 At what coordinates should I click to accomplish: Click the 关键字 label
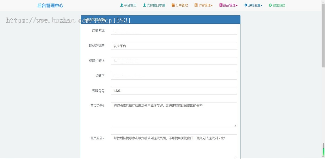click(x=100, y=76)
